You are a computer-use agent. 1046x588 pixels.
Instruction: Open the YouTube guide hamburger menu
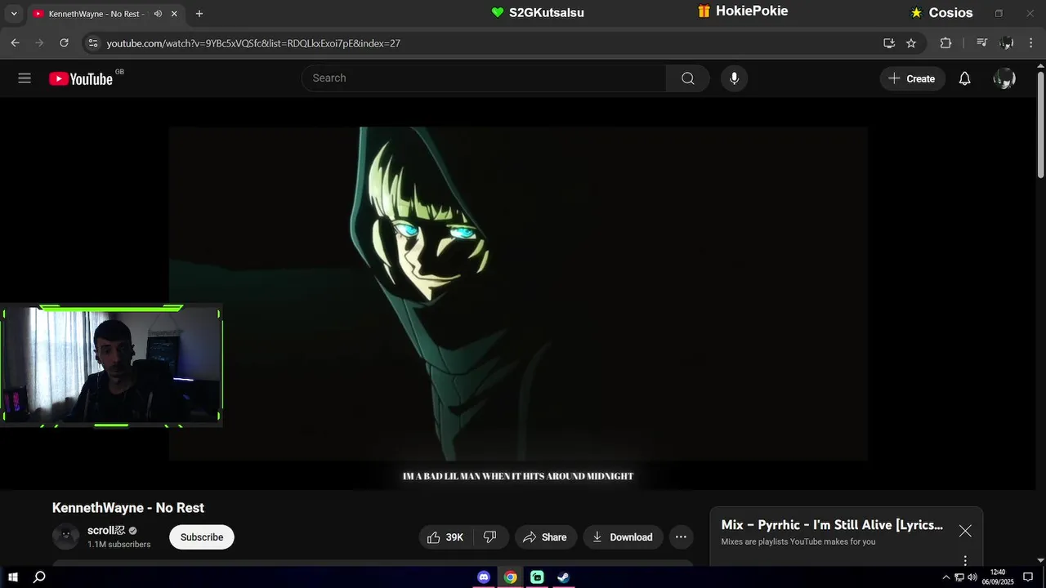pyautogui.click(x=25, y=78)
